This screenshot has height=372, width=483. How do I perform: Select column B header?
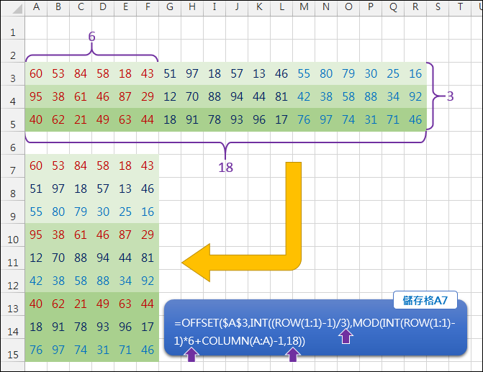point(58,7)
